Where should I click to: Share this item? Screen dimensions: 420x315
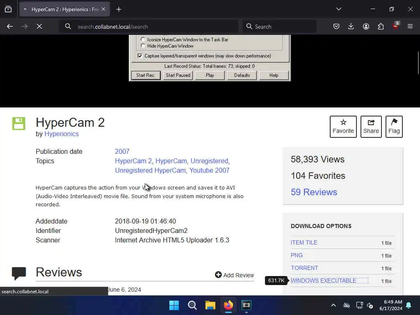(x=371, y=127)
